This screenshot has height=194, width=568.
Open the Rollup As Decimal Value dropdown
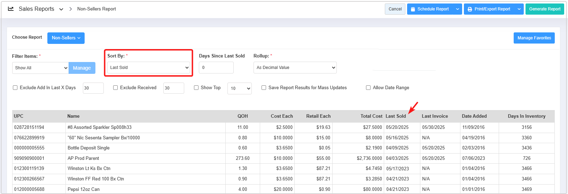(295, 68)
